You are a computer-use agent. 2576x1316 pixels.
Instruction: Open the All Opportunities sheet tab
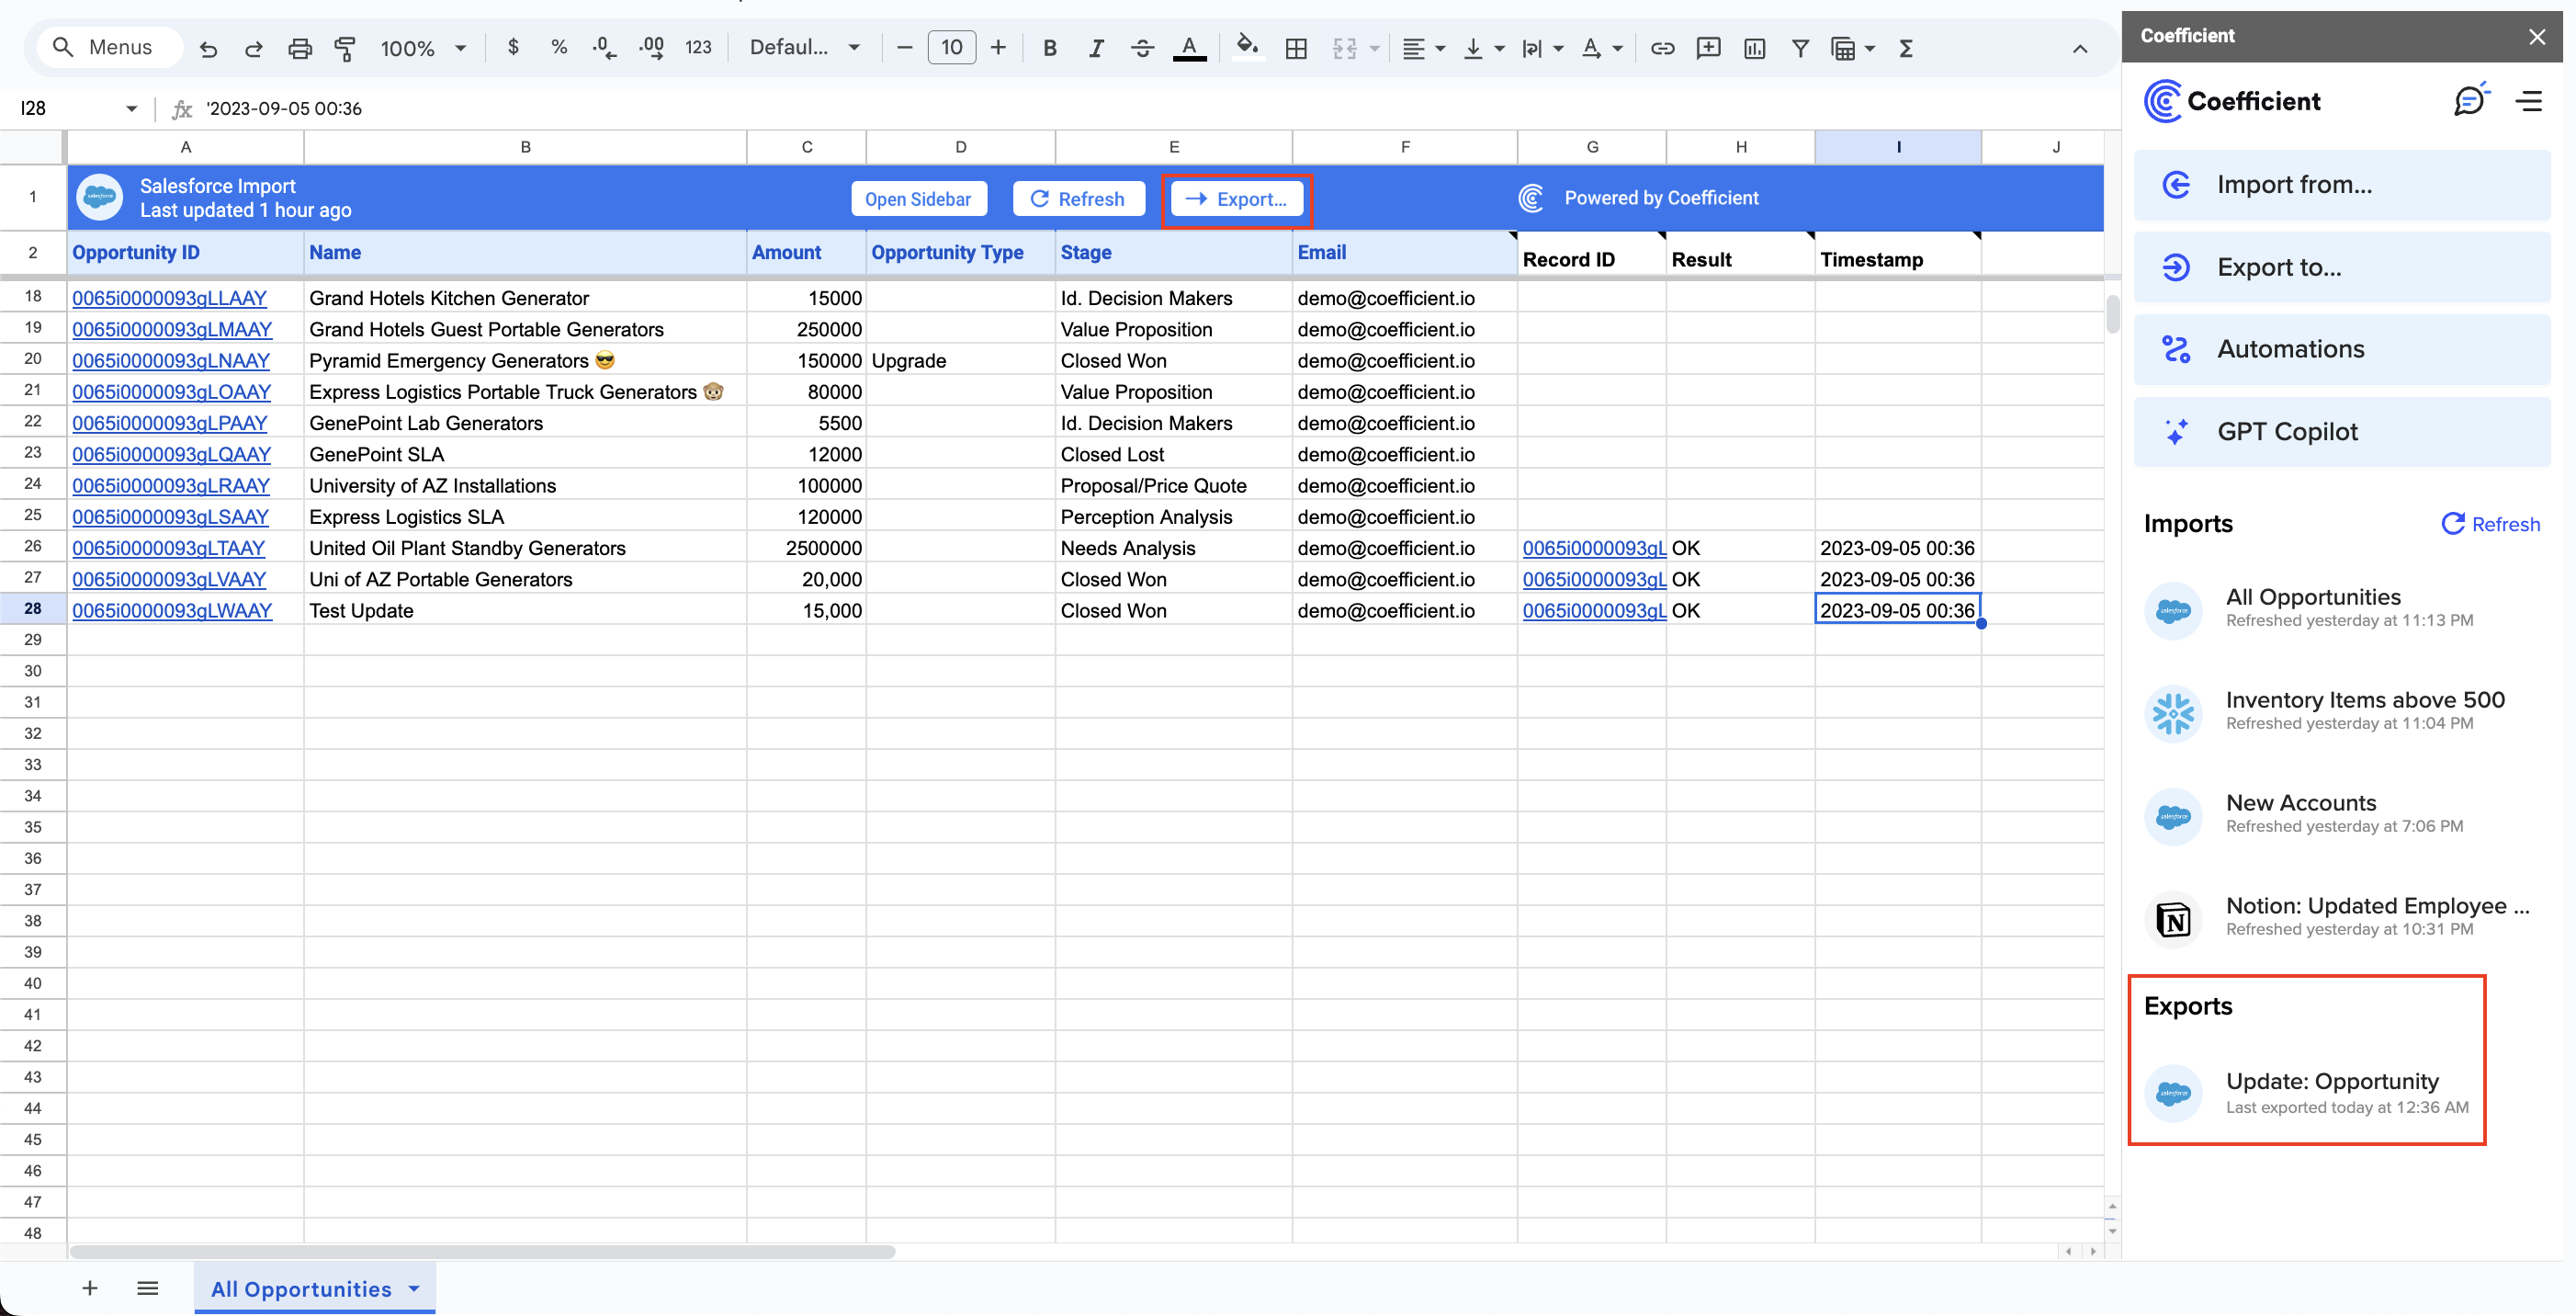(314, 1289)
